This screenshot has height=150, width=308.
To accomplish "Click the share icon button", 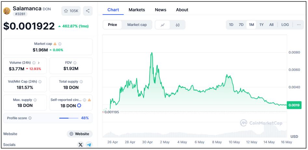I will tap(87, 11).
